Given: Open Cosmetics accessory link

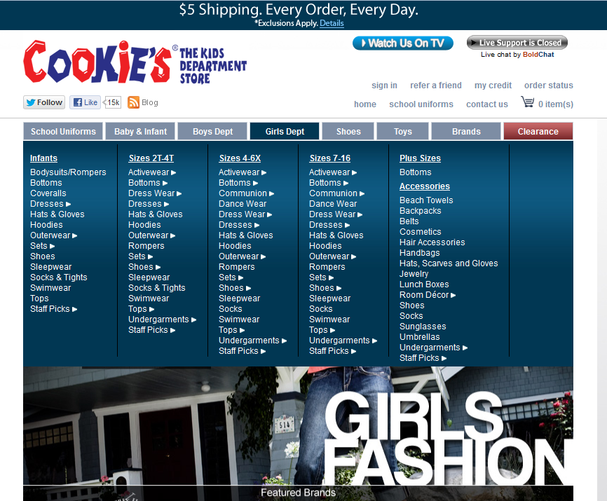Looking at the screenshot, I should [421, 232].
